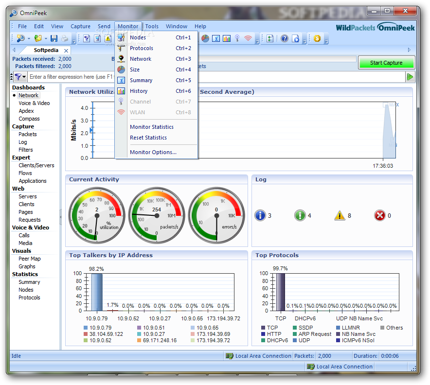Click the yellow warning log icon

(x=340, y=215)
